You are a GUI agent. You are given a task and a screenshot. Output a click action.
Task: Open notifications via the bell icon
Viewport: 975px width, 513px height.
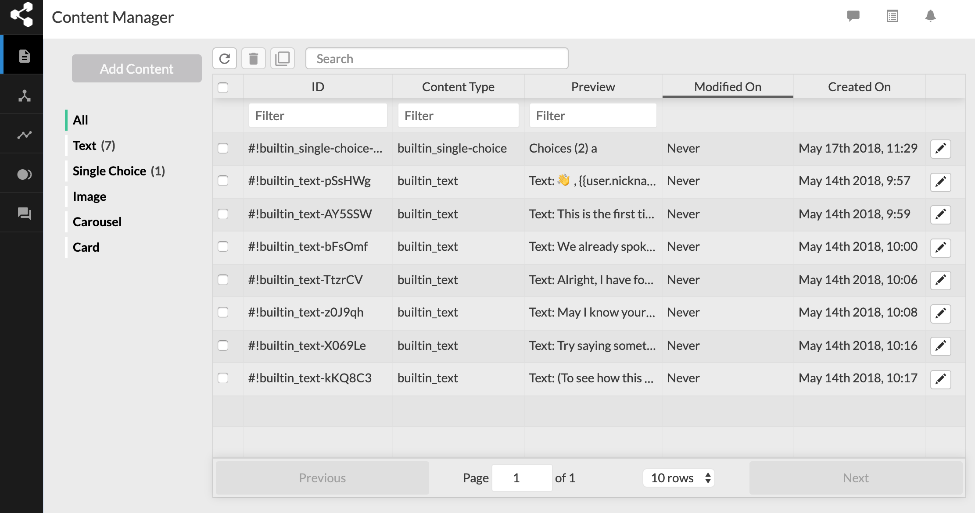[x=930, y=16]
